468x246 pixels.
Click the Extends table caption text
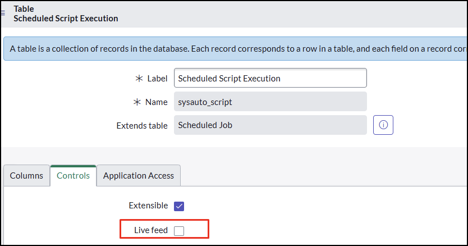pos(142,126)
